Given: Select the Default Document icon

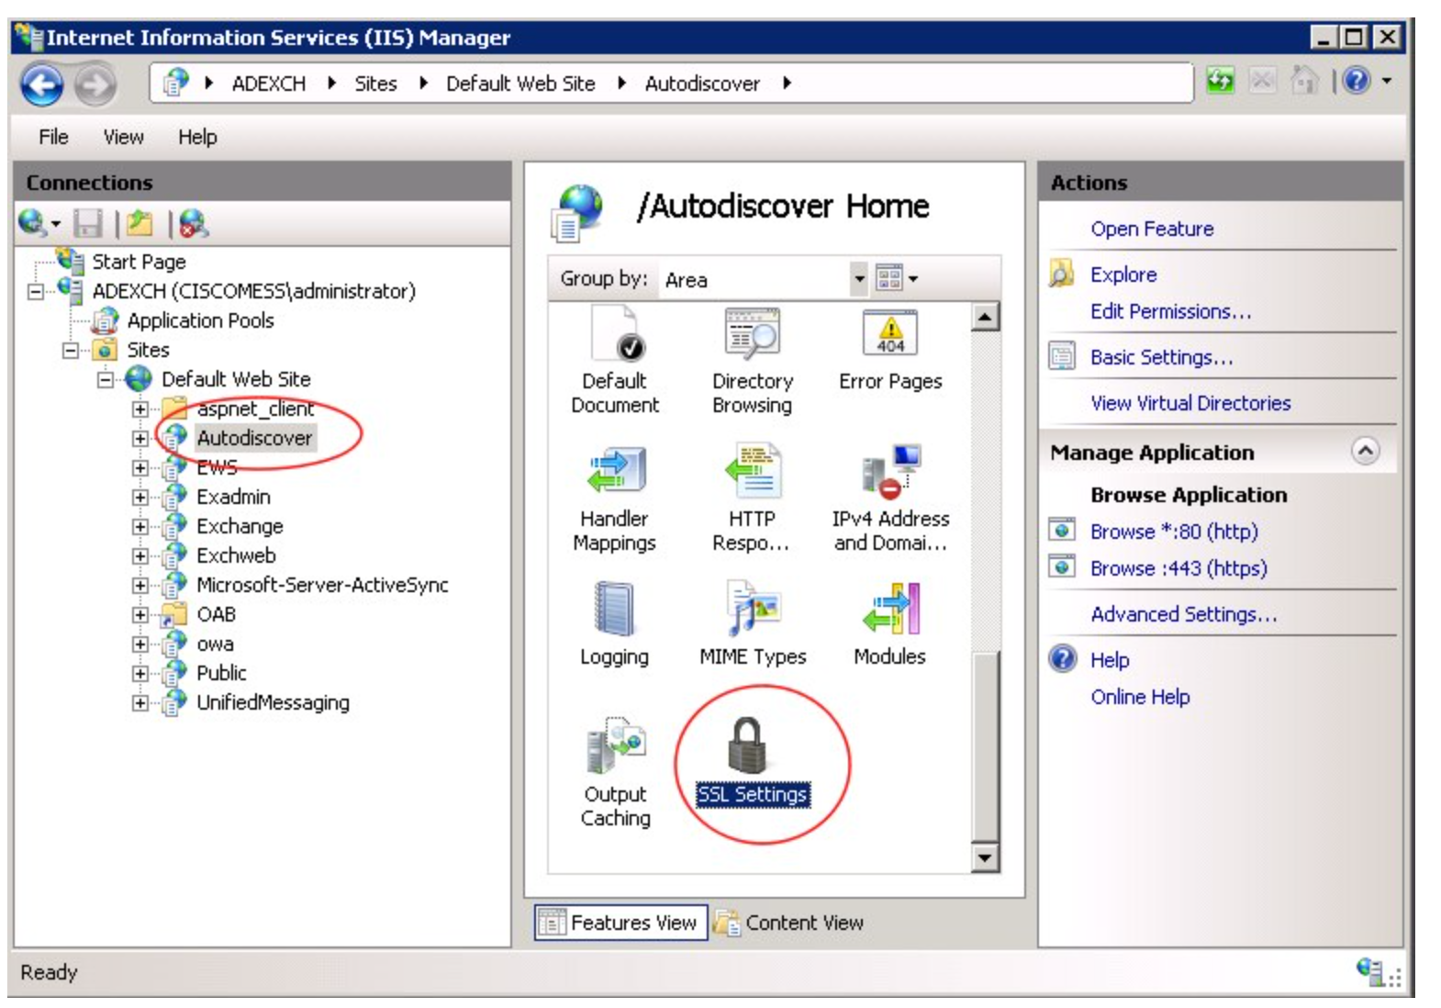Looking at the screenshot, I should coord(614,335).
